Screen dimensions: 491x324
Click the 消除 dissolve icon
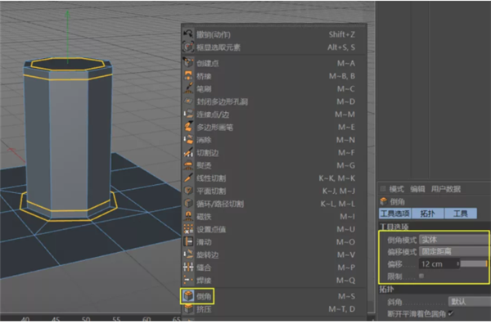coord(188,140)
